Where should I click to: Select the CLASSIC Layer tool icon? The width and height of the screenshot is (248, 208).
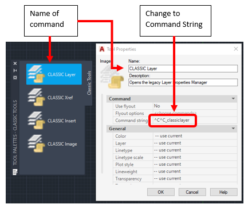point(36,74)
